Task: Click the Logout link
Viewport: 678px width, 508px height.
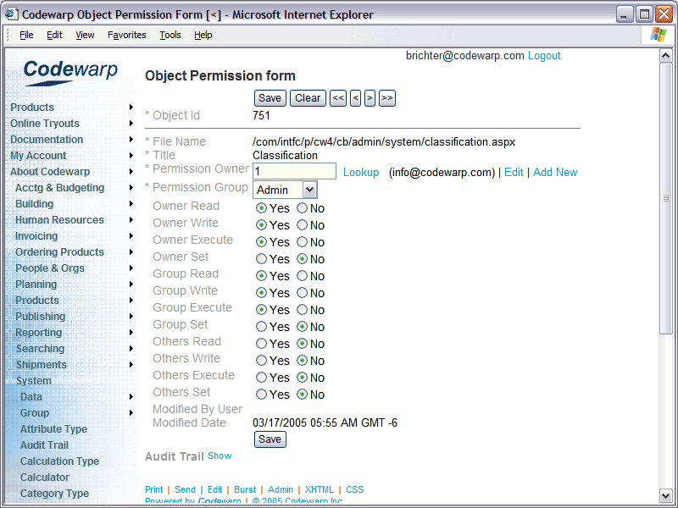Action: [544, 56]
